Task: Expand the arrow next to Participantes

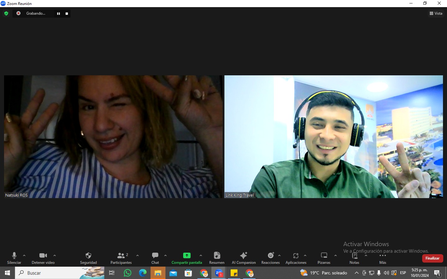Action: (138, 256)
